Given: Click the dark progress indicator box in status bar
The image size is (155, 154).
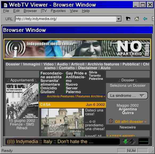Looking at the screenshot, I should [x=143, y=141].
